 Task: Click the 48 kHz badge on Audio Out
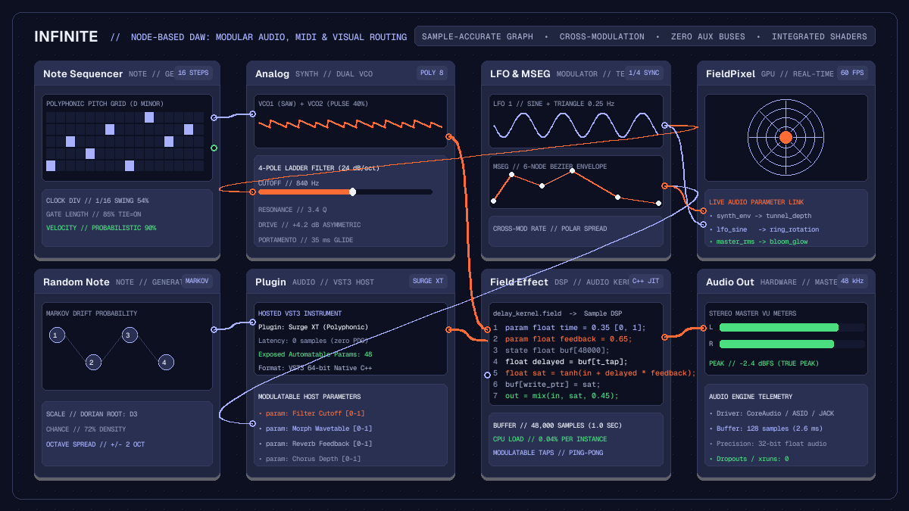[x=852, y=281]
